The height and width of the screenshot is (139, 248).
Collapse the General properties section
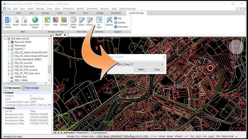[x=4, y=93]
